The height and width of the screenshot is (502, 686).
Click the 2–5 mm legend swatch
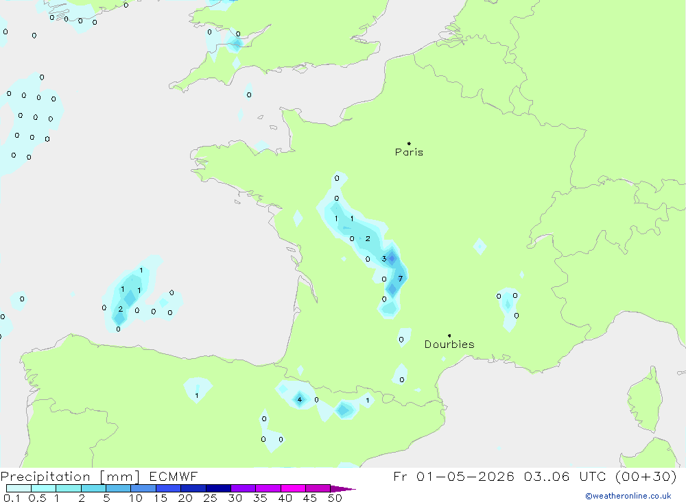[93, 488]
